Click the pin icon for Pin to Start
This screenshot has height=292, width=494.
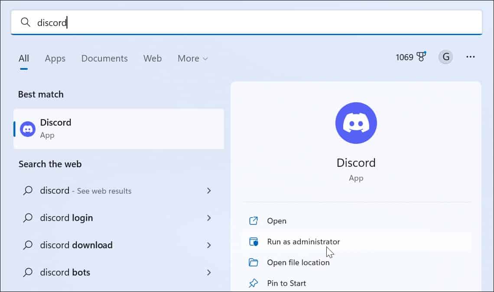click(x=253, y=283)
